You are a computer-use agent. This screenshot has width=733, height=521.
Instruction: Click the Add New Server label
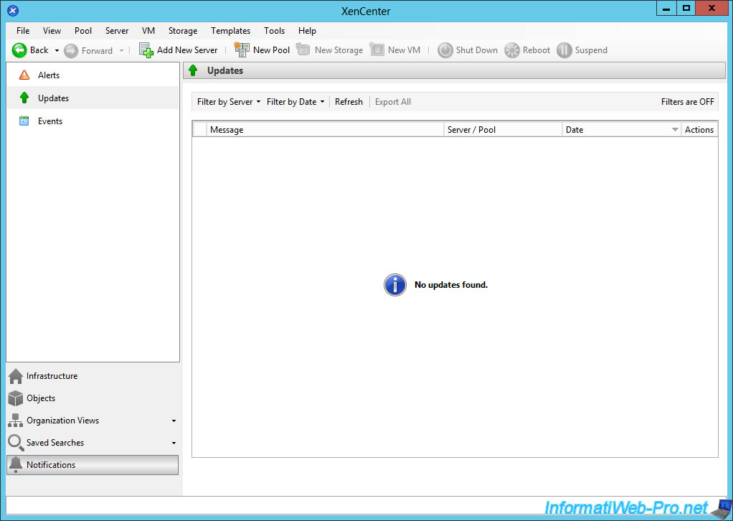187,50
